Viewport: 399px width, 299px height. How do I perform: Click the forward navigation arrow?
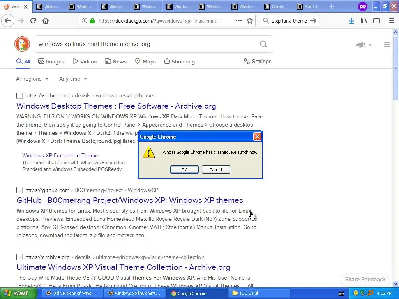pos(21,21)
